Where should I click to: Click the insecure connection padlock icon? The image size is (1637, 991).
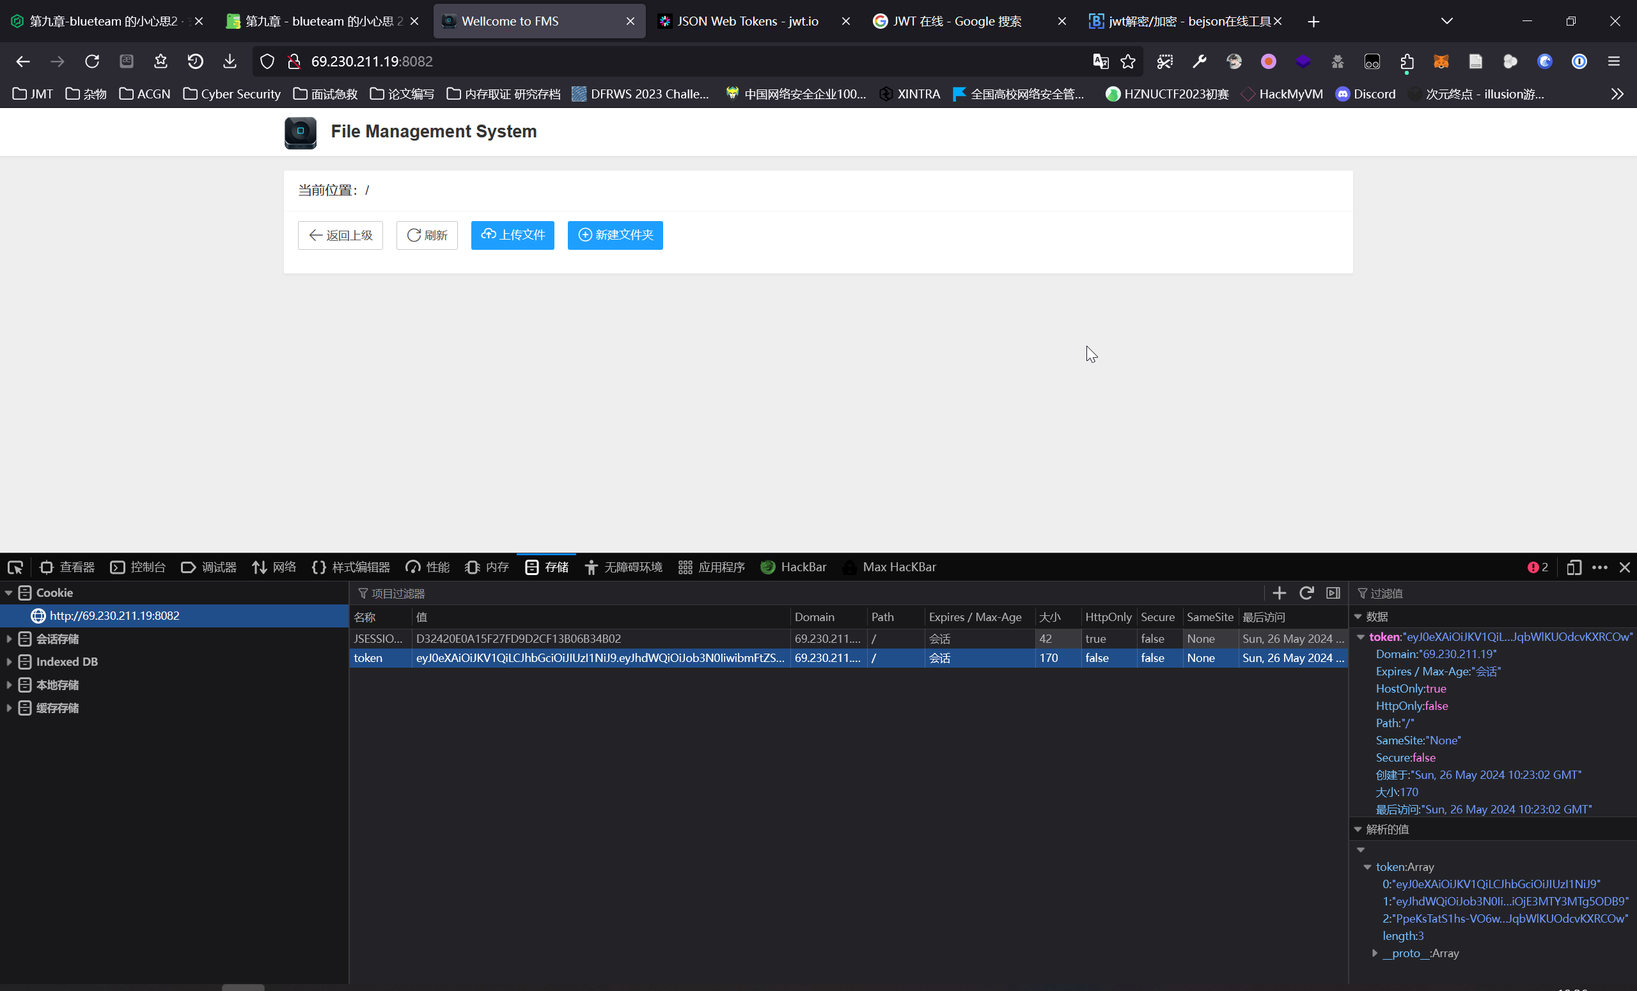[x=294, y=62]
